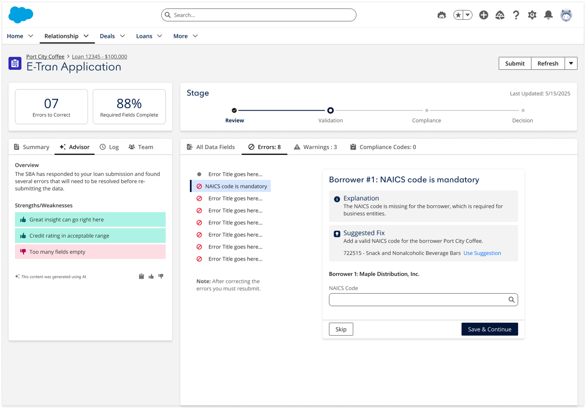This screenshot has width=586, height=409.
Task: Click the Save & Continue button
Action: (489, 329)
